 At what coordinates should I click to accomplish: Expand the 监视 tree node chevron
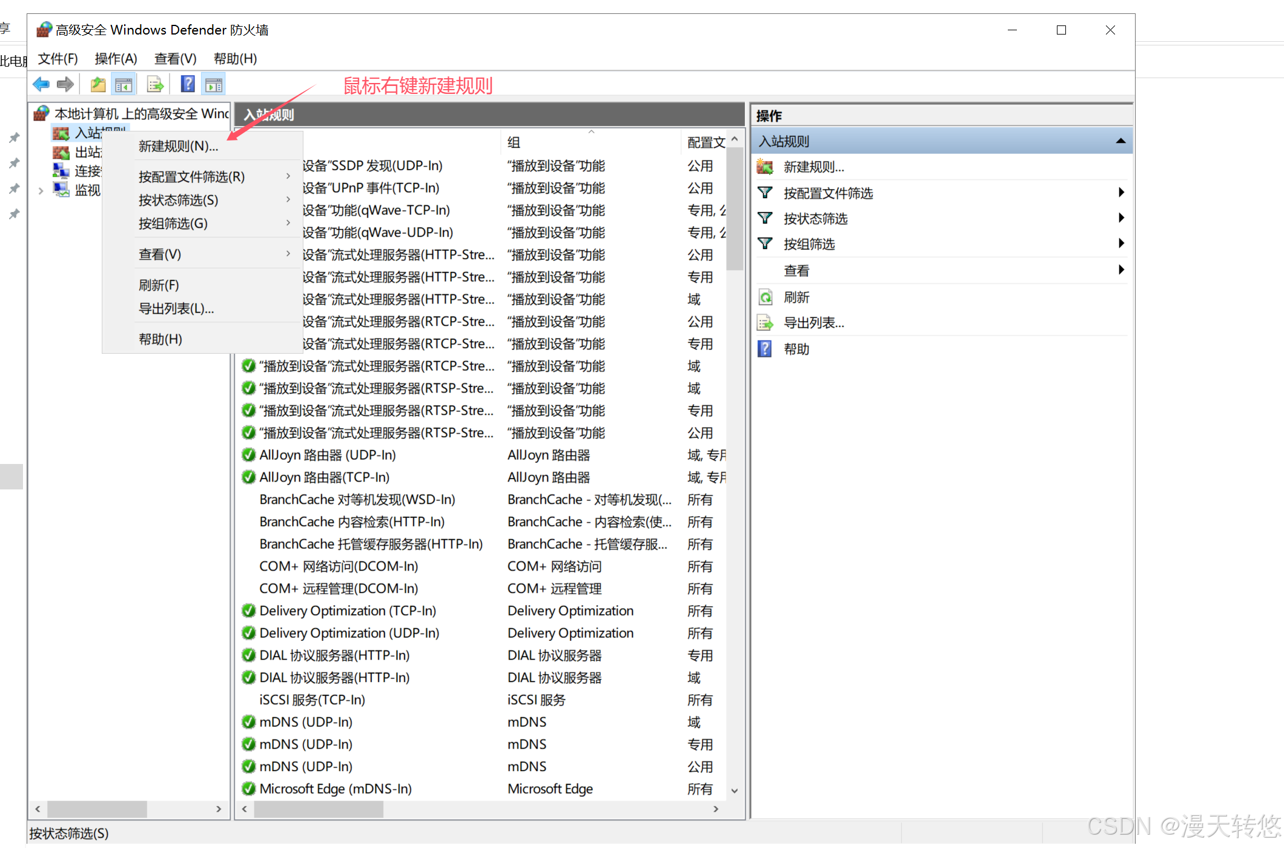click(41, 191)
